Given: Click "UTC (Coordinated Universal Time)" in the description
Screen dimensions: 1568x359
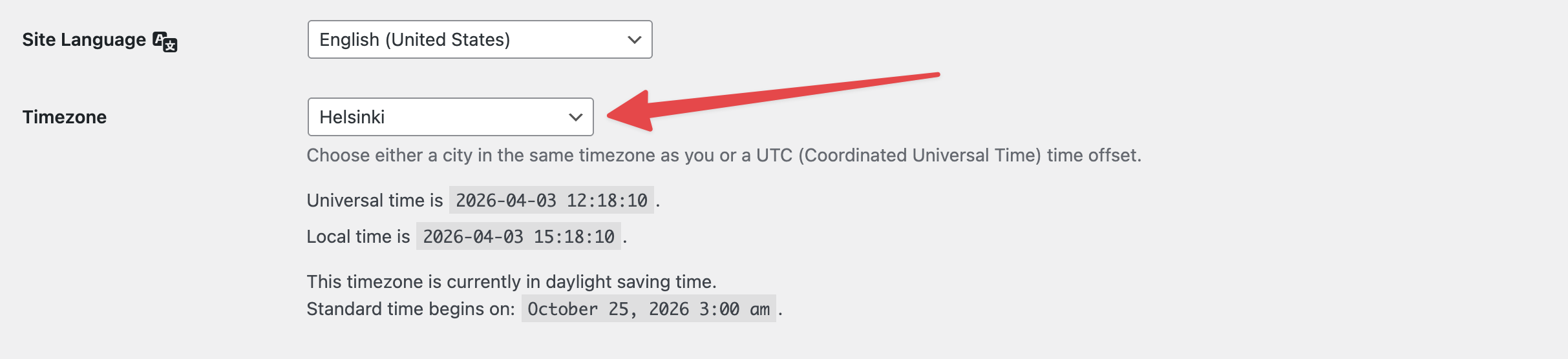Looking at the screenshot, I should coord(898,155).
